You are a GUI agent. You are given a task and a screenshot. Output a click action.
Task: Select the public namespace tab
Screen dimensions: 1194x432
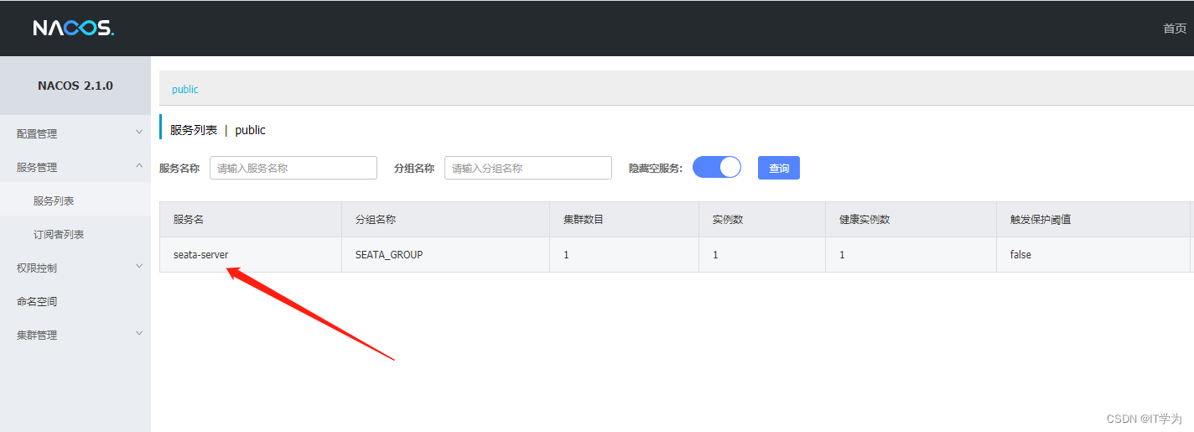click(185, 89)
